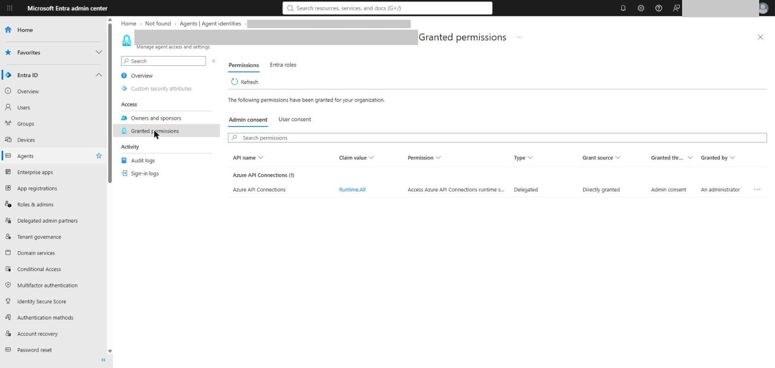Collapse the Entra ID section chevron

pos(99,75)
